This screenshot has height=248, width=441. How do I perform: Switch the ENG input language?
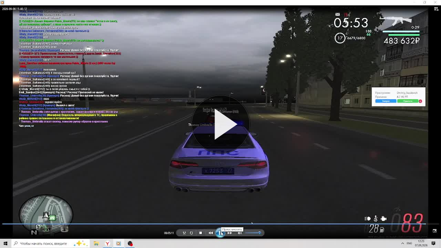(x=409, y=244)
